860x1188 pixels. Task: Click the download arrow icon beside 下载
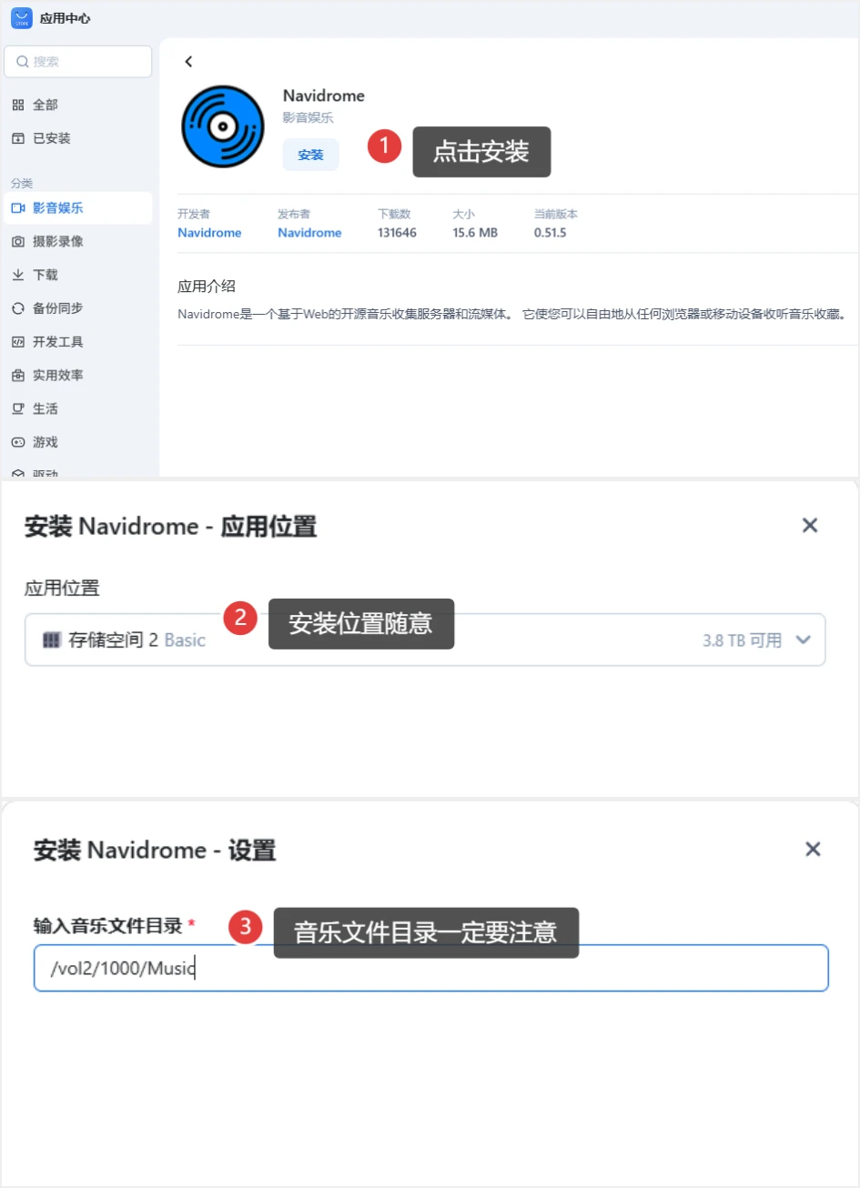pyautogui.click(x=18, y=275)
